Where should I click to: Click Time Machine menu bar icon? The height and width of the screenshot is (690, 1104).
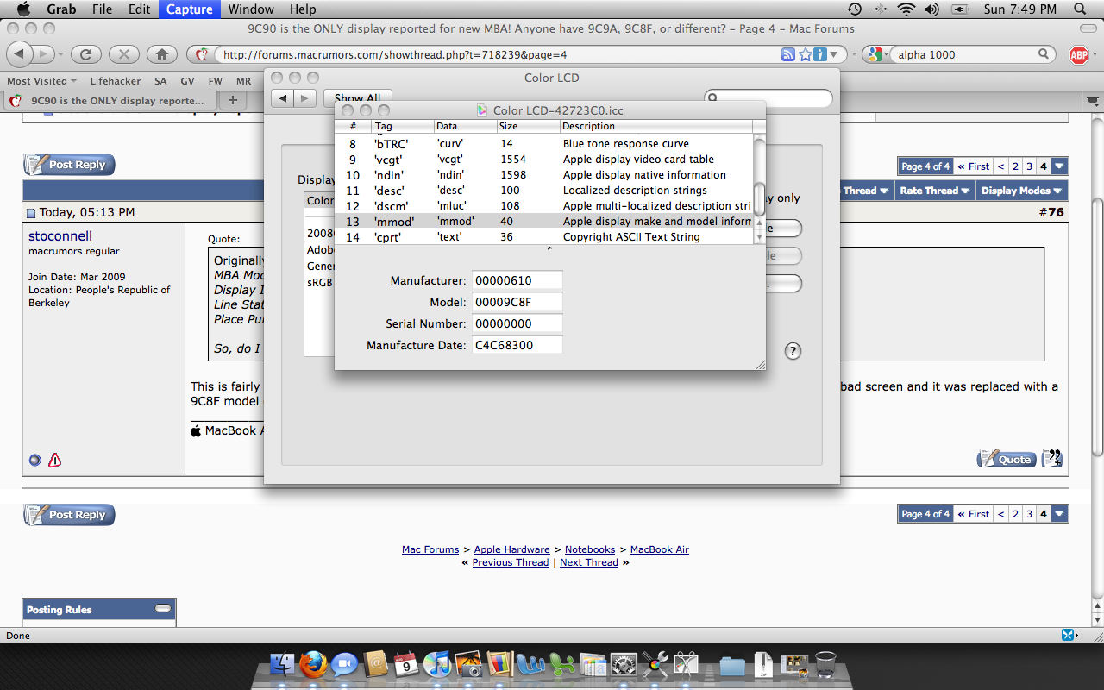[x=854, y=9]
